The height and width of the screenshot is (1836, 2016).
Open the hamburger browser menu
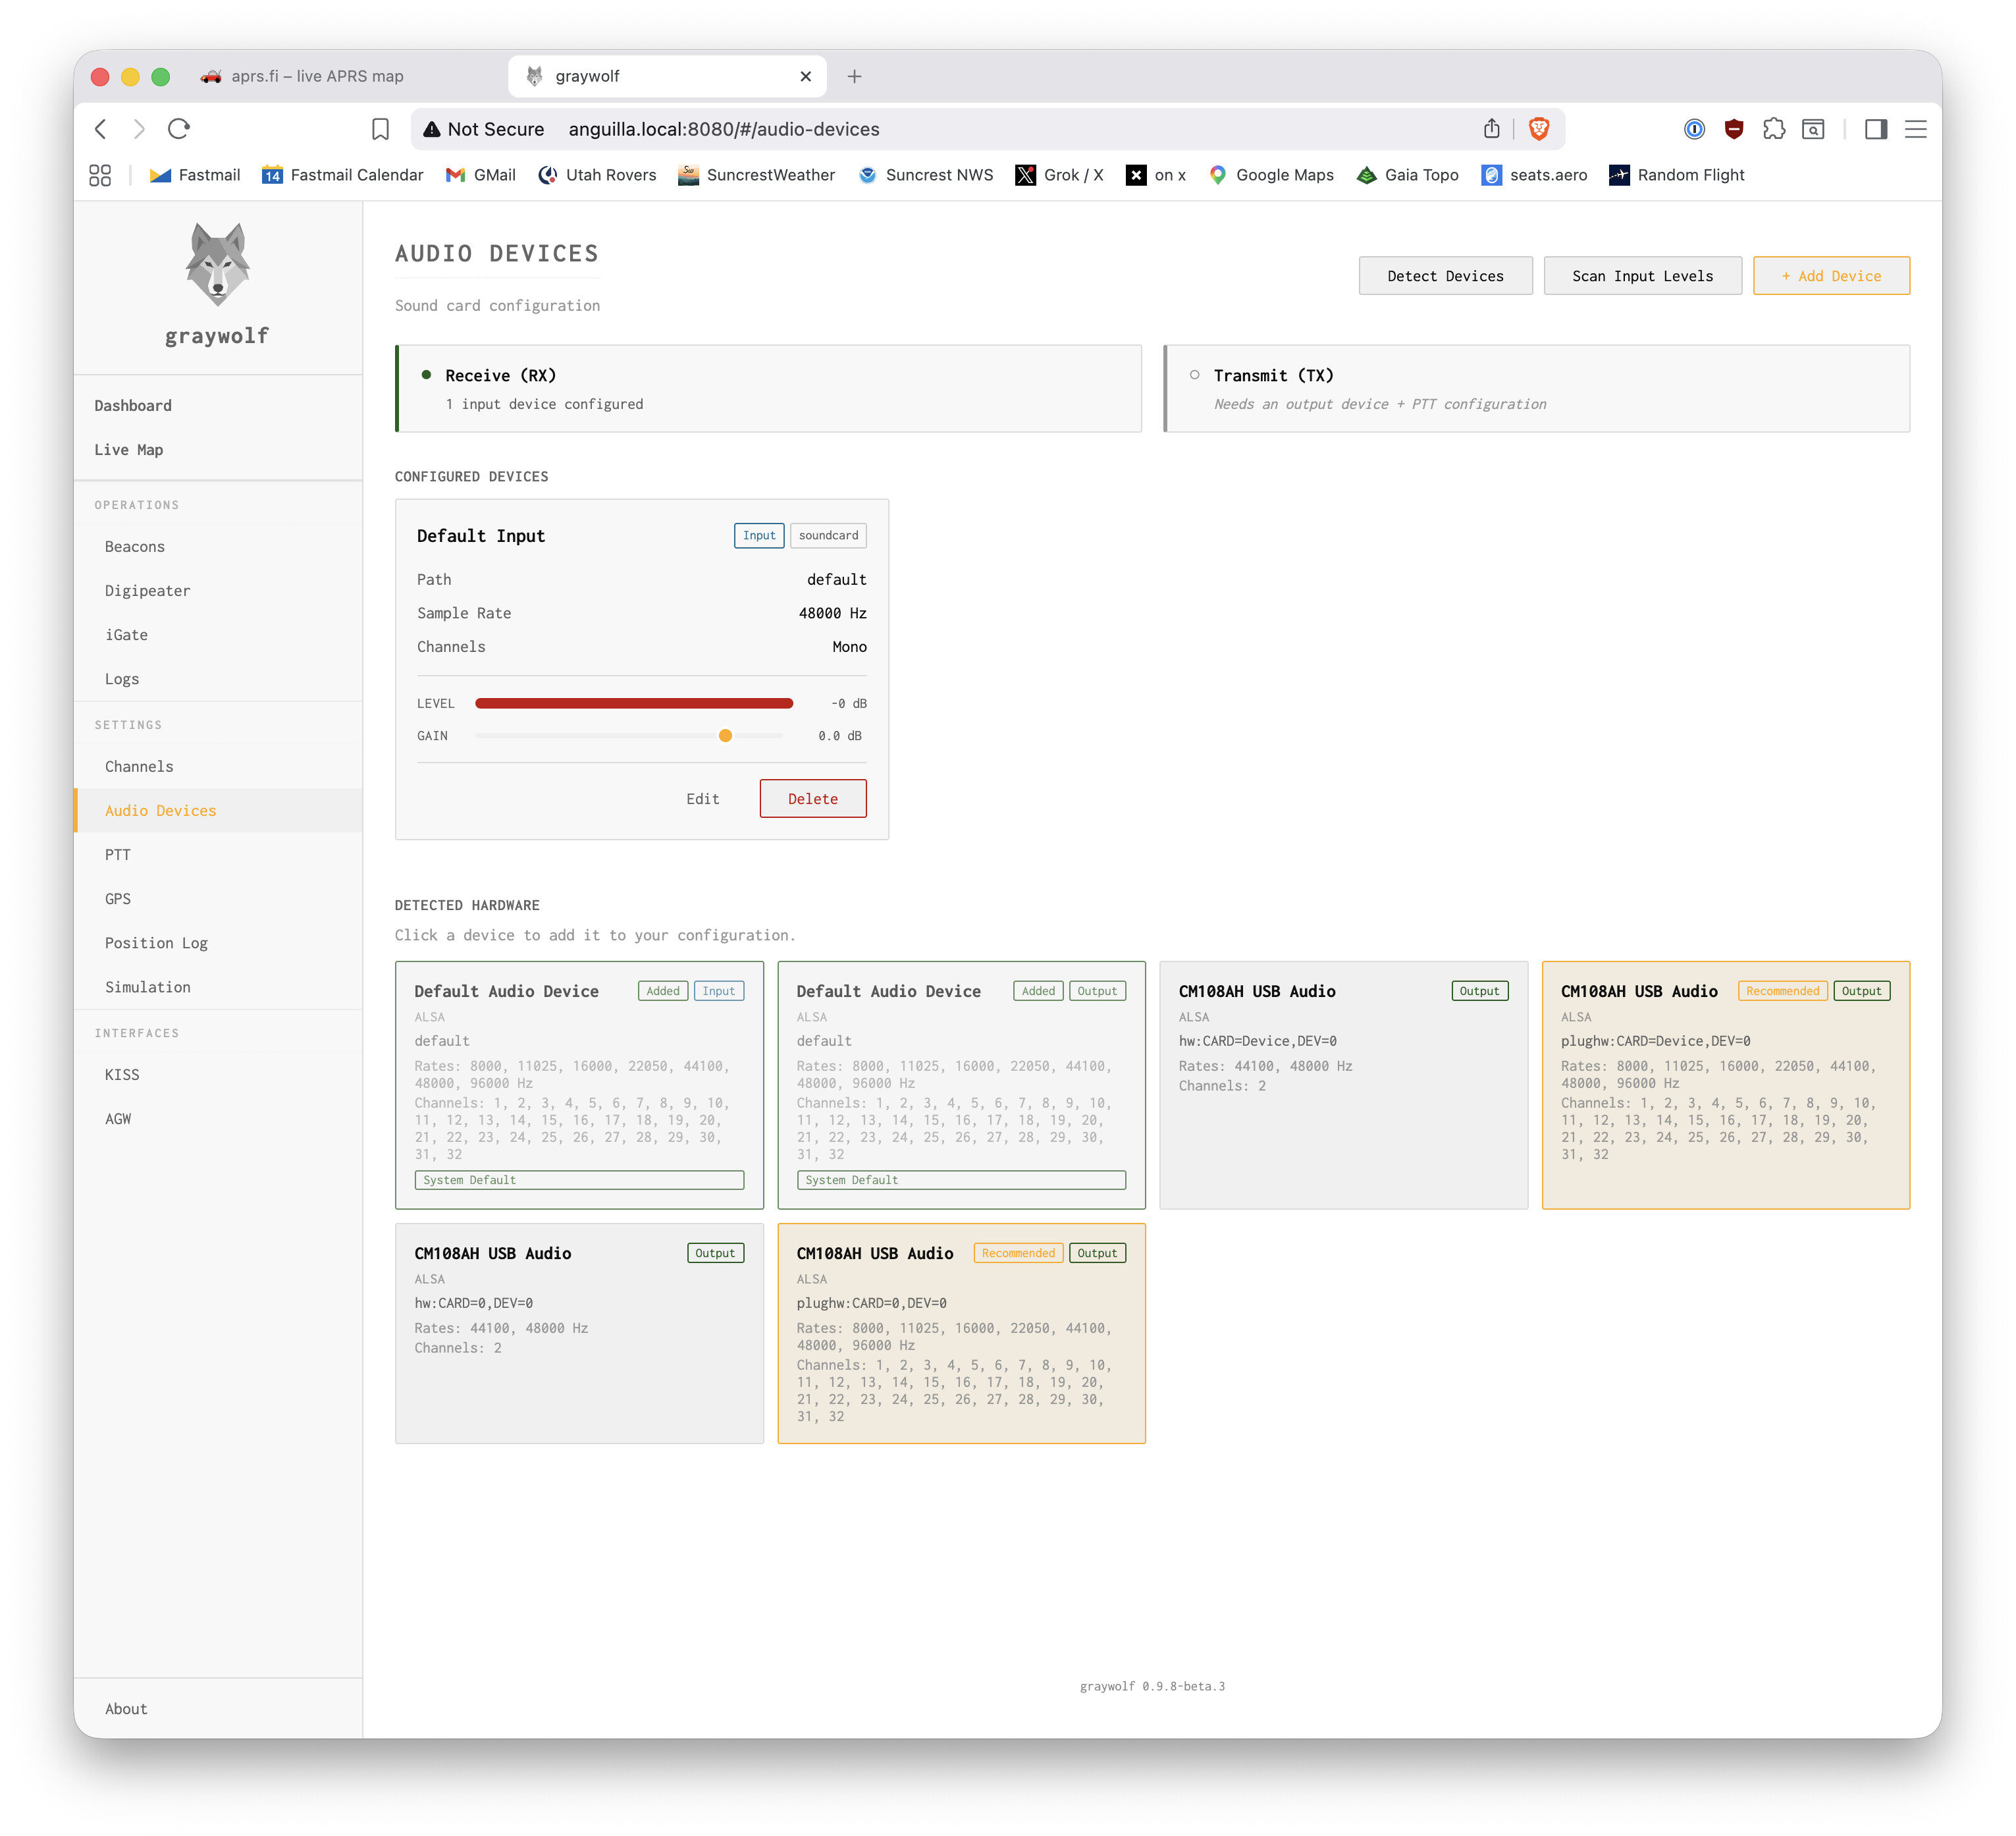coord(1915,129)
